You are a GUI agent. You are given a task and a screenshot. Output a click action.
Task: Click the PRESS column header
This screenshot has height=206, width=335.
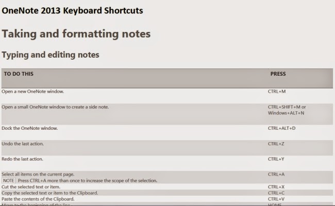(x=278, y=74)
